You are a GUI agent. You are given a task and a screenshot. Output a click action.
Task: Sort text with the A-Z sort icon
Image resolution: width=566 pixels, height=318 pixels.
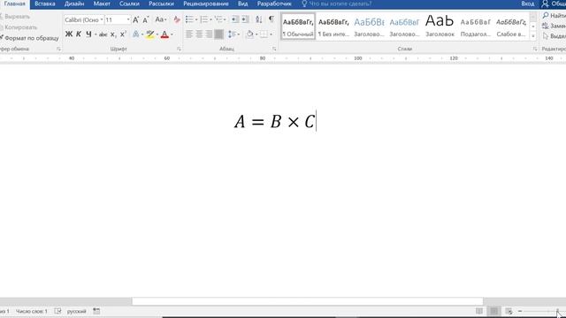click(259, 19)
